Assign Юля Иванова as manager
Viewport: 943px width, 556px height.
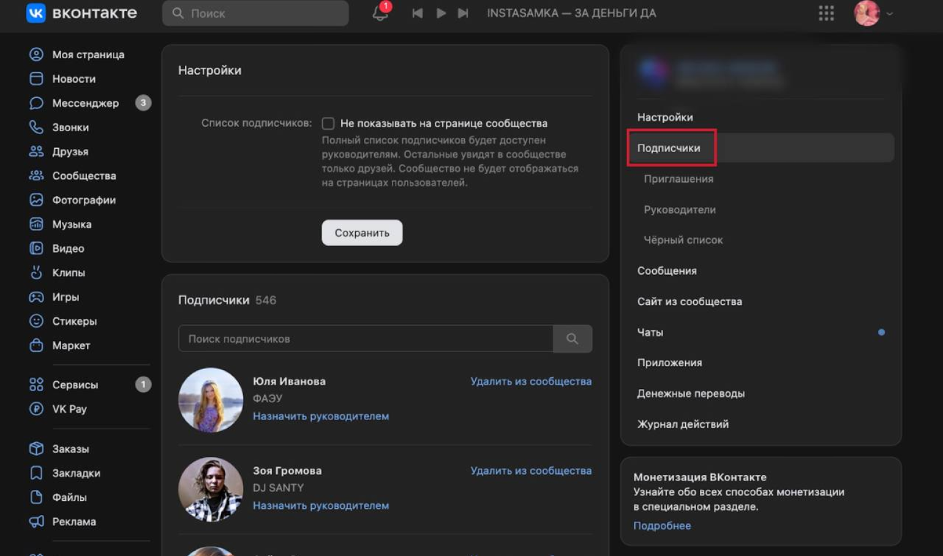point(321,416)
